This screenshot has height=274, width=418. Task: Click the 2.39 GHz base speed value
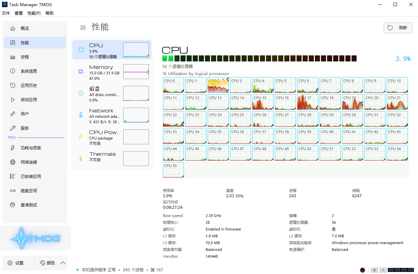tap(213, 216)
